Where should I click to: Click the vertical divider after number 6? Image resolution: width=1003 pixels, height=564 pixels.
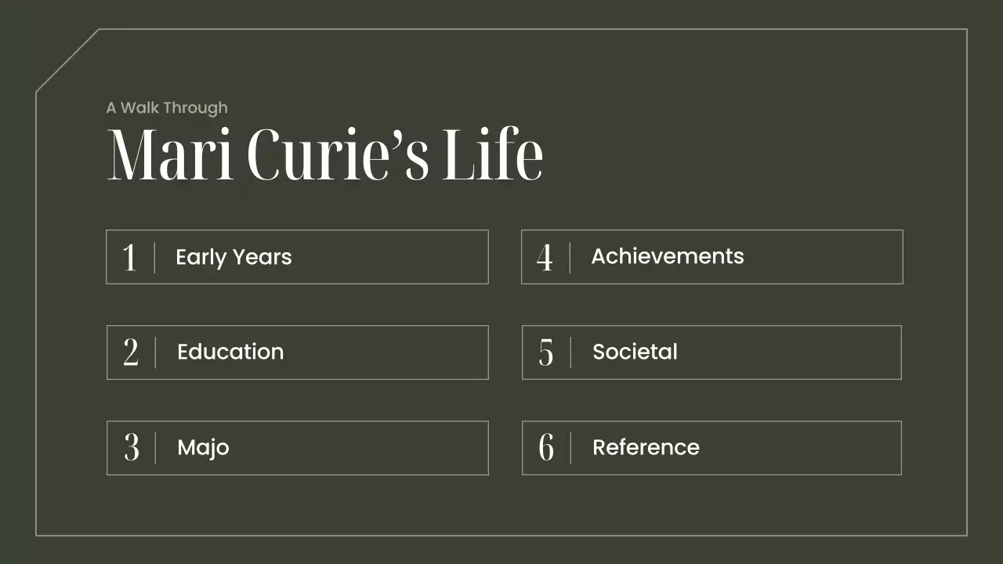[x=570, y=448]
